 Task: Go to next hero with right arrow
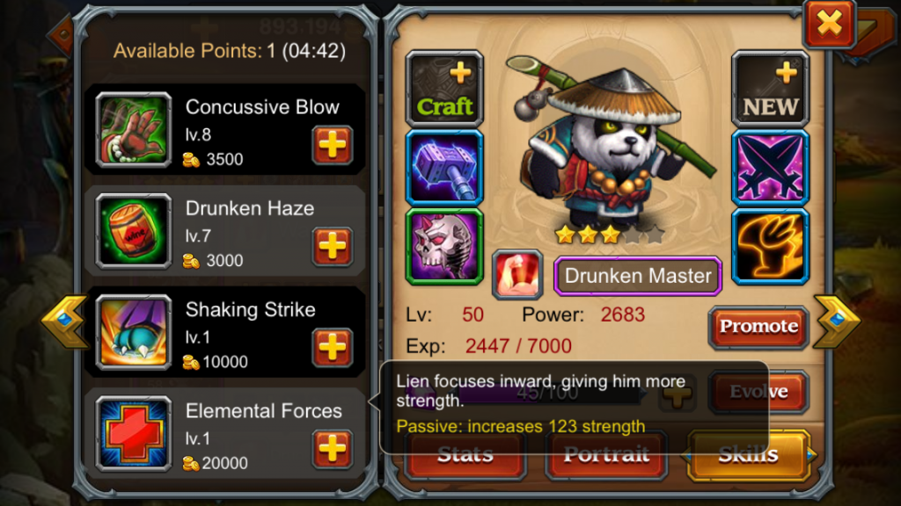837,322
